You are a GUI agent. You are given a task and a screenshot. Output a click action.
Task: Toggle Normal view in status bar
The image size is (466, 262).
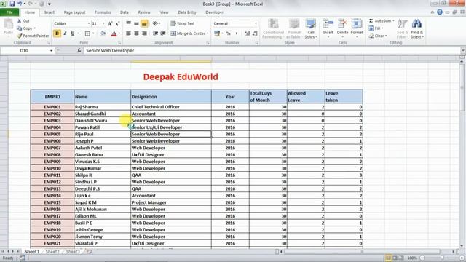[388, 258]
